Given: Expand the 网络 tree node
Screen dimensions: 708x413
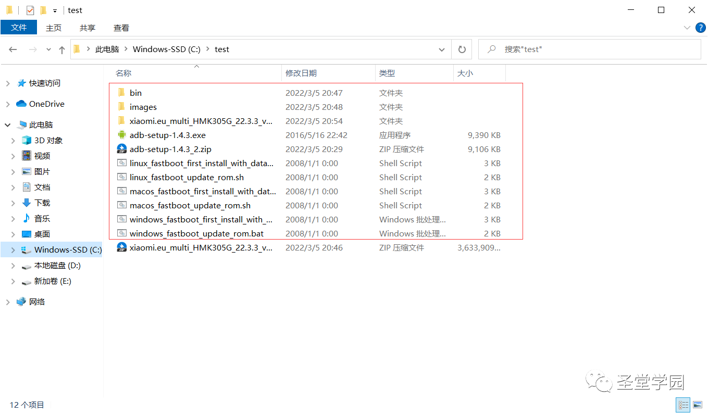Looking at the screenshot, I should click(x=8, y=302).
